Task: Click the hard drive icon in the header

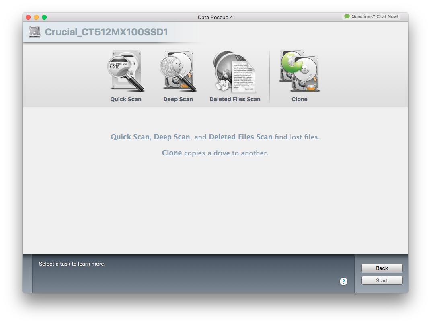Action: tap(34, 31)
